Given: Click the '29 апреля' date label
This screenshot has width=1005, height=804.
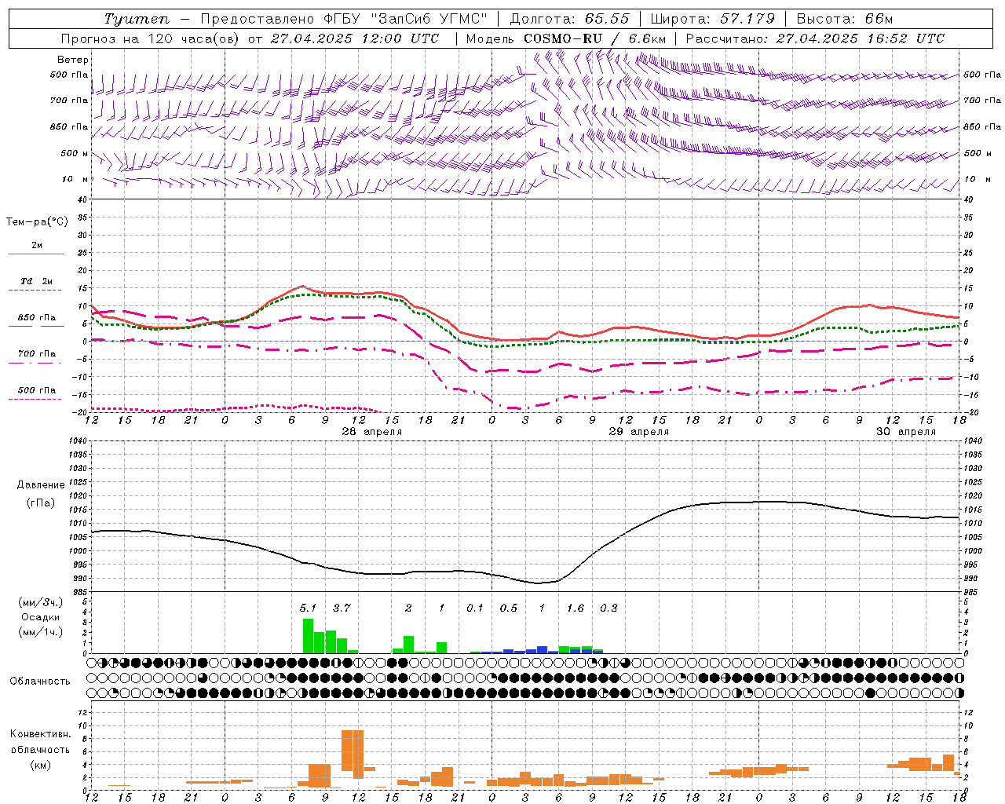Looking at the screenshot, I should pyautogui.click(x=639, y=432).
